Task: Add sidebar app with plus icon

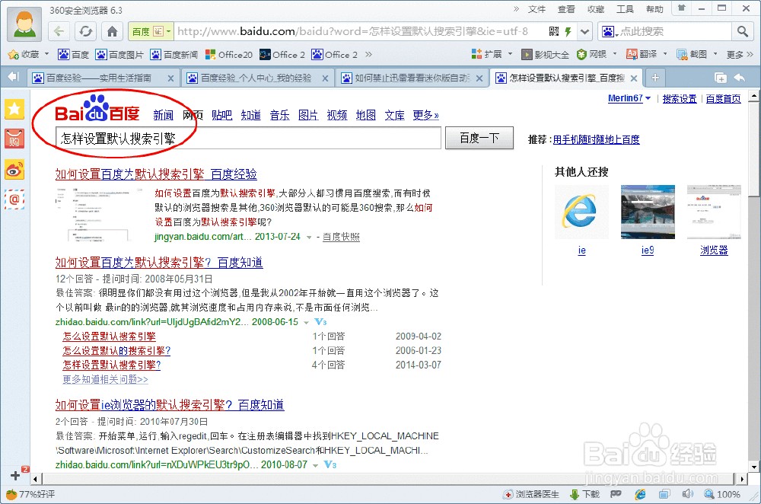Action: coord(15,475)
